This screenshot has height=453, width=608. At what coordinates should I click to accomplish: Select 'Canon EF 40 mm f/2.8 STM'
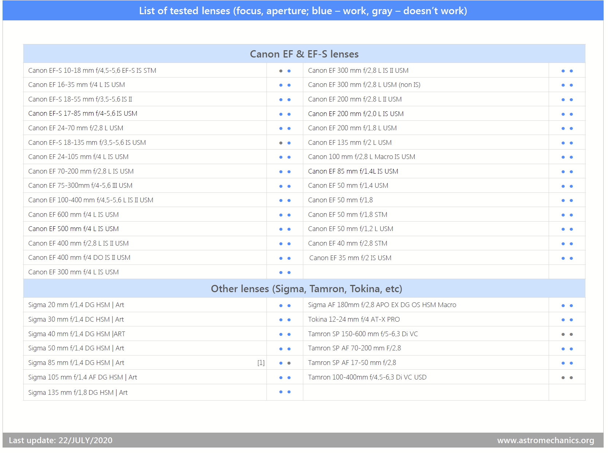pyautogui.click(x=348, y=243)
